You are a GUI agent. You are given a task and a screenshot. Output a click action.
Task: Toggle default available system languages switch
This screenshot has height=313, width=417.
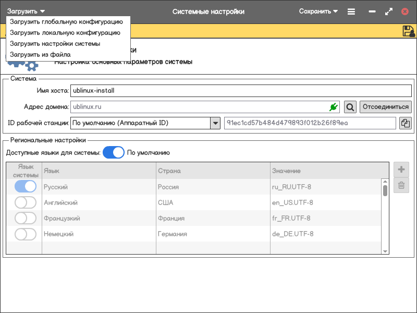click(x=113, y=153)
